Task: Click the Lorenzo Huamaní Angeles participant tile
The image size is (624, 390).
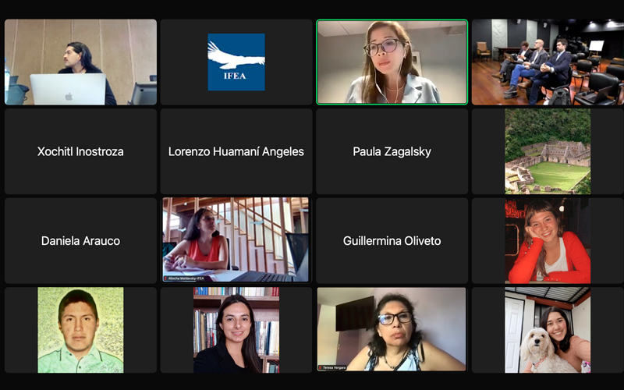Action: pos(236,151)
